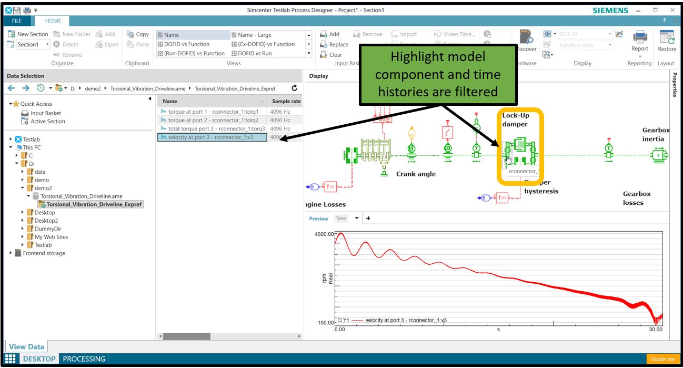This screenshot has height=368, width=683.
Task: Click the refresh icon in Data Selection
Action: pos(295,88)
